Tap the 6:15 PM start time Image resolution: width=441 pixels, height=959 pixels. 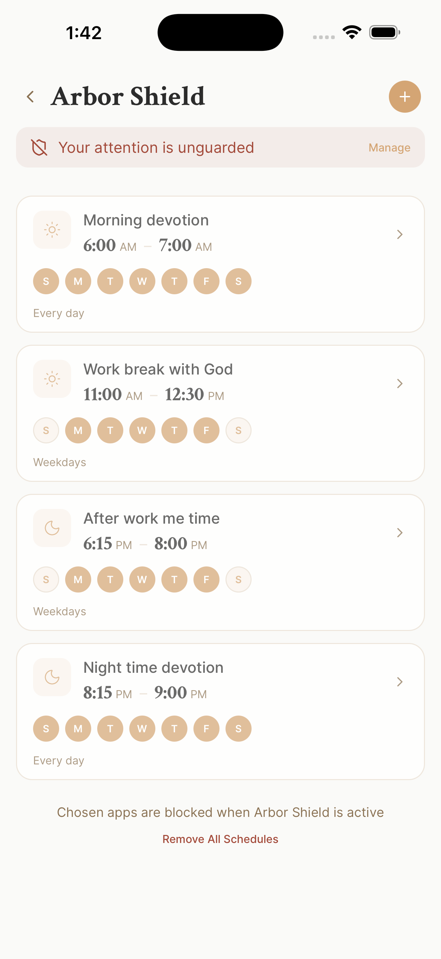(108, 544)
